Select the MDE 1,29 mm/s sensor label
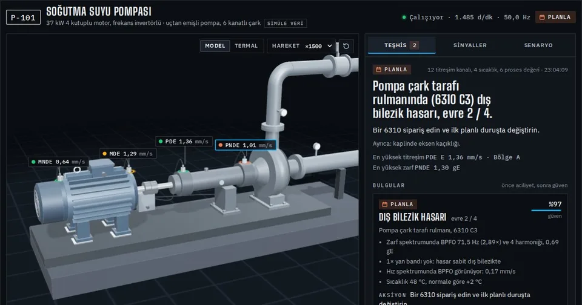 [x=128, y=154]
